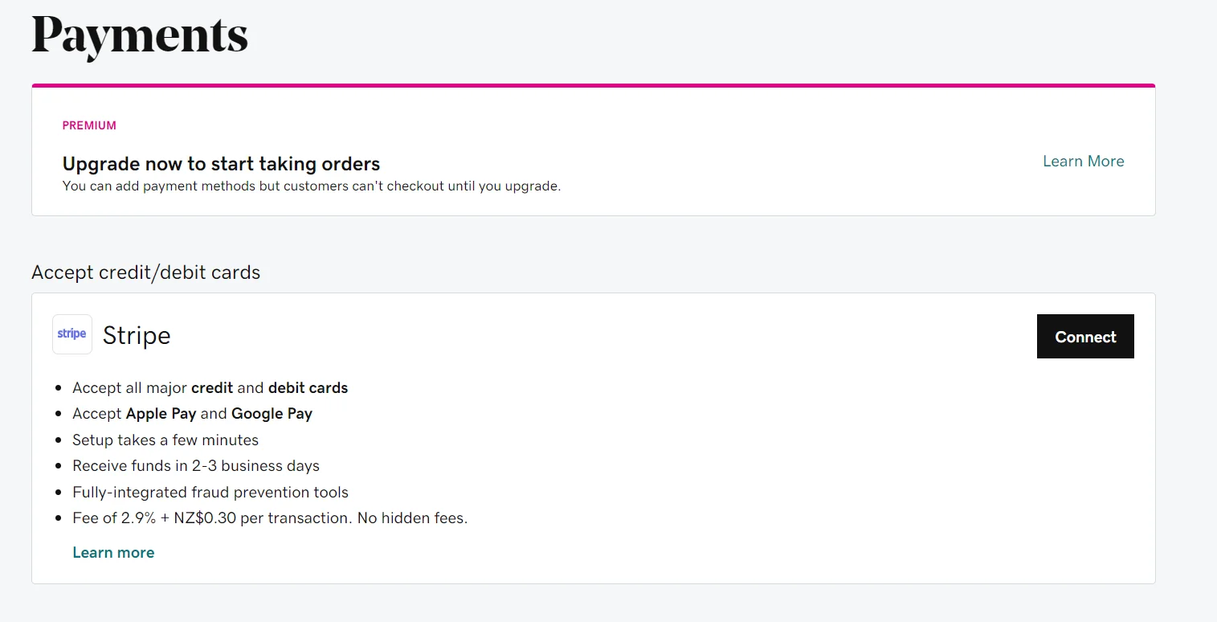The image size is (1217, 622).
Task: Click inside the Stripe payment provider card
Action: pos(593,438)
